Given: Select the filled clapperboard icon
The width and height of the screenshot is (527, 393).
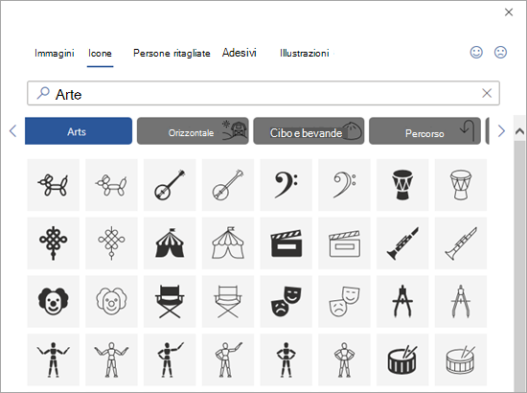Looking at the screenshot, I should 286,243.
